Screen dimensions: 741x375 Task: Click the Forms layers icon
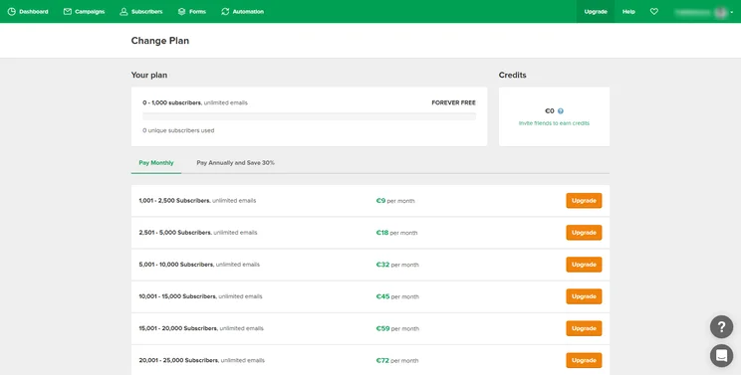click(x=181, y=11)
